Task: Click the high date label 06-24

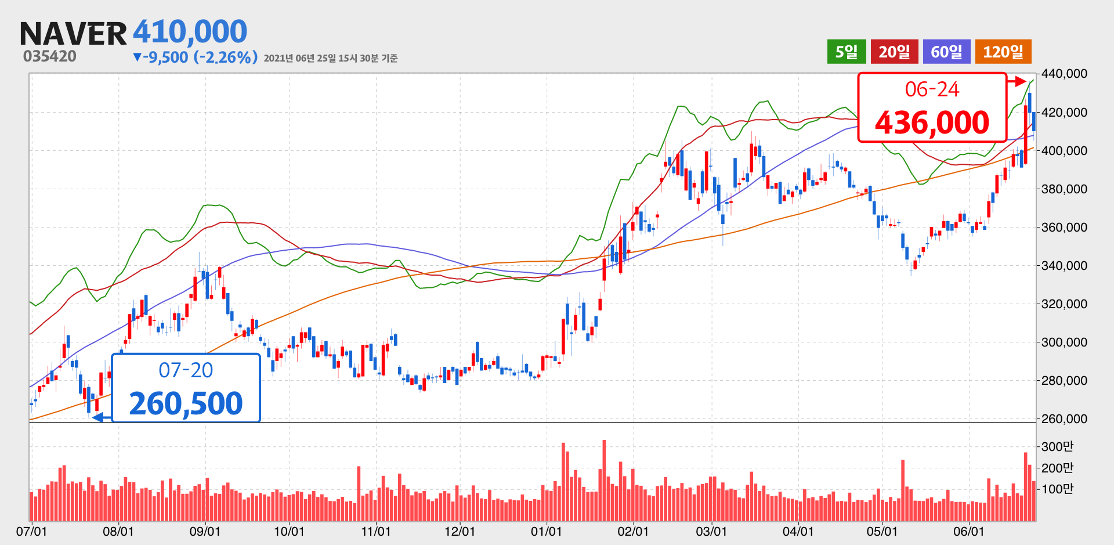Action: pos(932,89)
